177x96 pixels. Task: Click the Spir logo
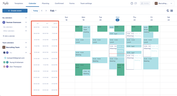(6, 3)
